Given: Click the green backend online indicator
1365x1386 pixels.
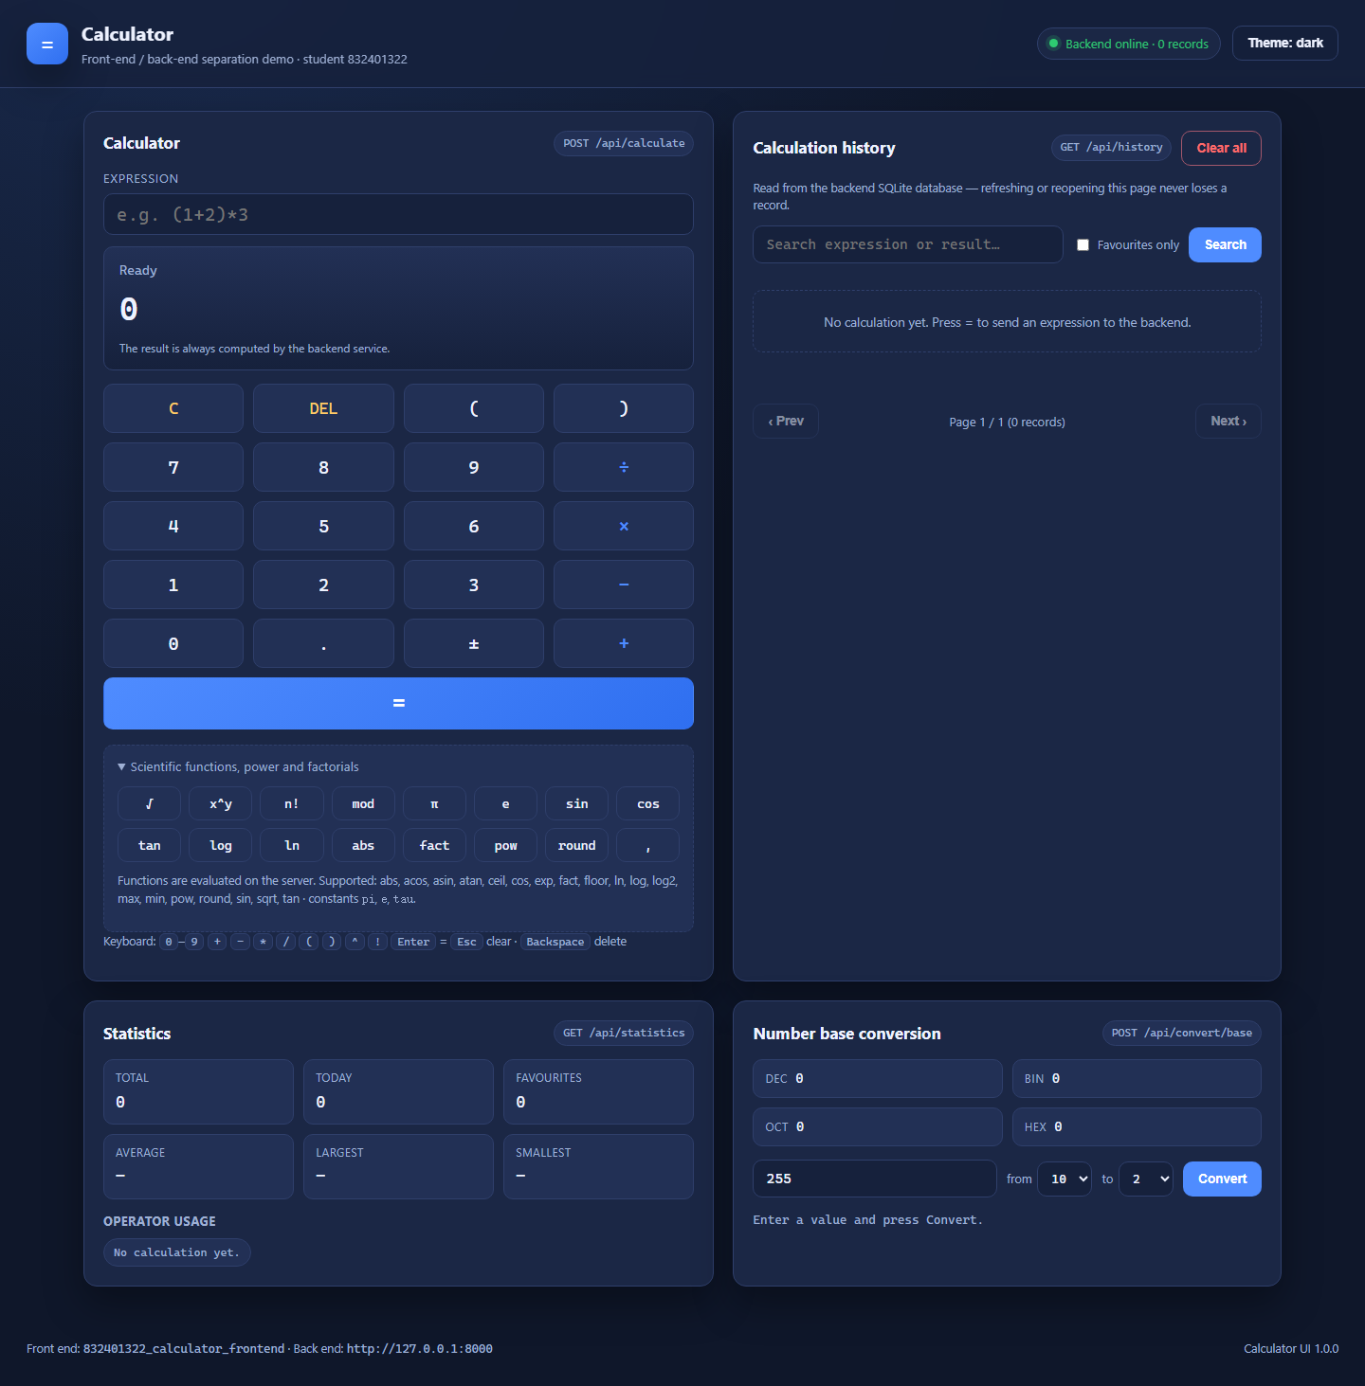Looking at the screenshot, I should coord(1129,44).
